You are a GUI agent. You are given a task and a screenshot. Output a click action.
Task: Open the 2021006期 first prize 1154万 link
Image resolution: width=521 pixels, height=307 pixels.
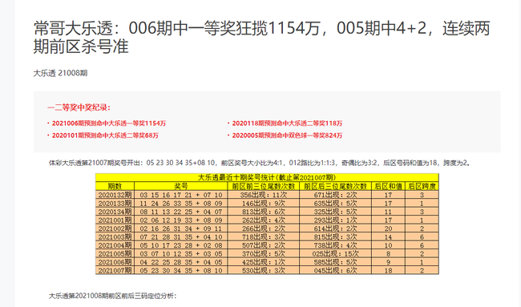point(109,123)
